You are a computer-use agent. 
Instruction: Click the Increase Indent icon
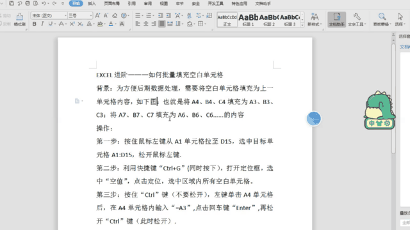(168, 15)
